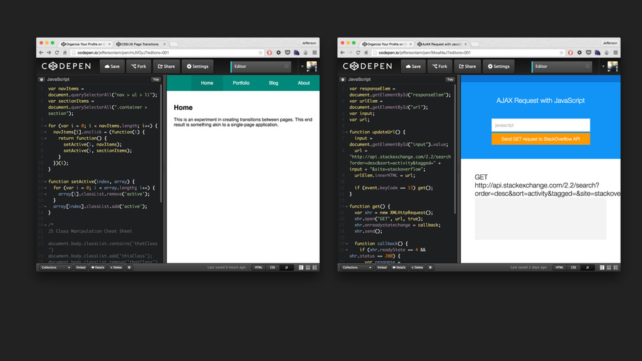Click the tag input field showing javascript placeholder
The width and height of the screenshot is (642, 361).
coord(540,125)
